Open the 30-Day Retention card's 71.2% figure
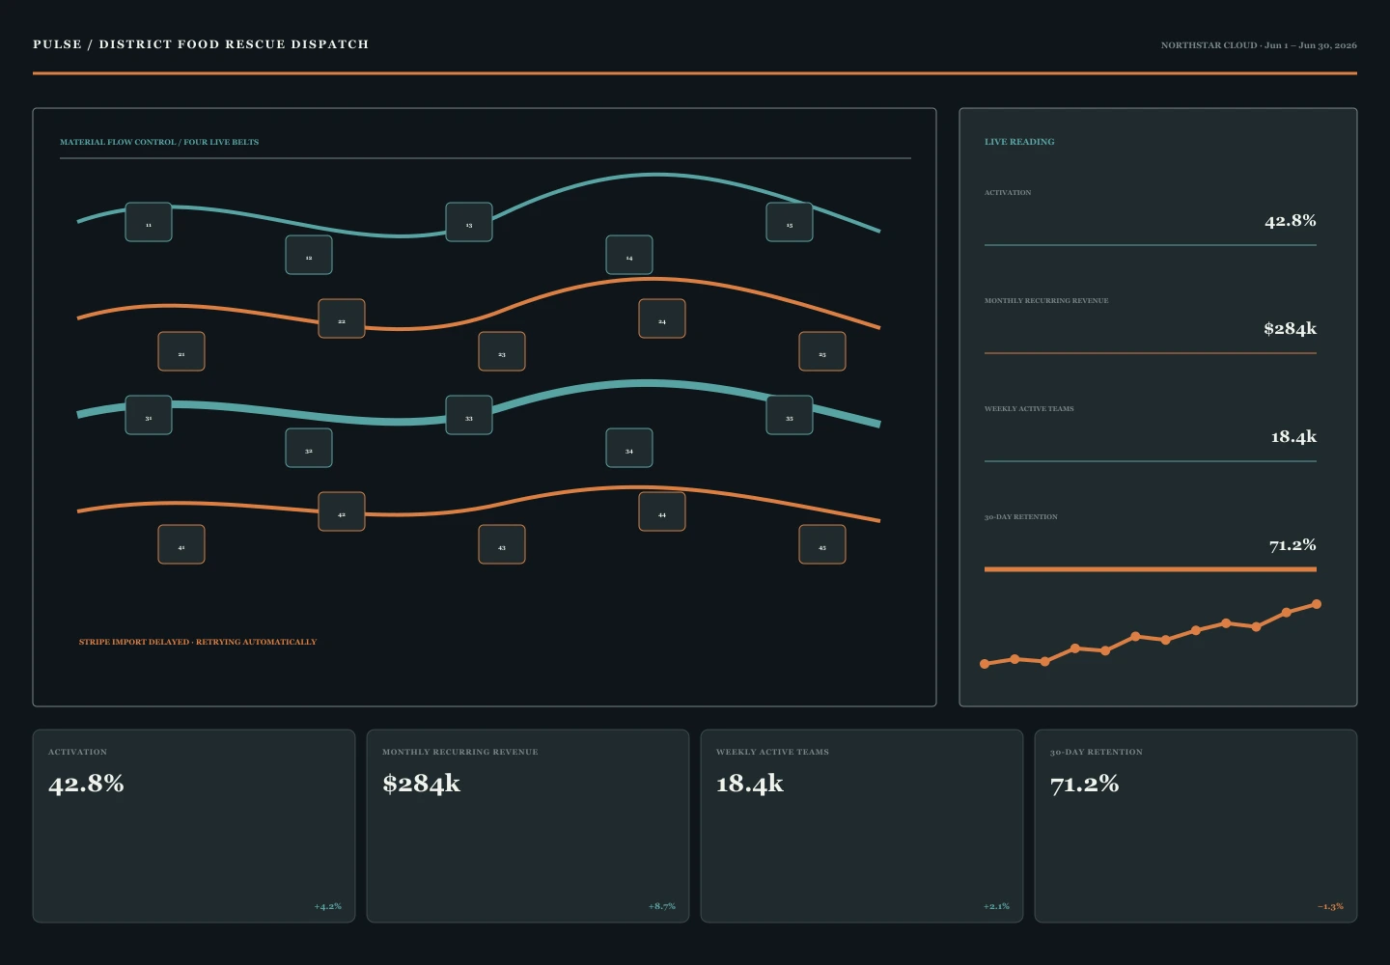1390x965 pixels. [x=1084, y=784]
